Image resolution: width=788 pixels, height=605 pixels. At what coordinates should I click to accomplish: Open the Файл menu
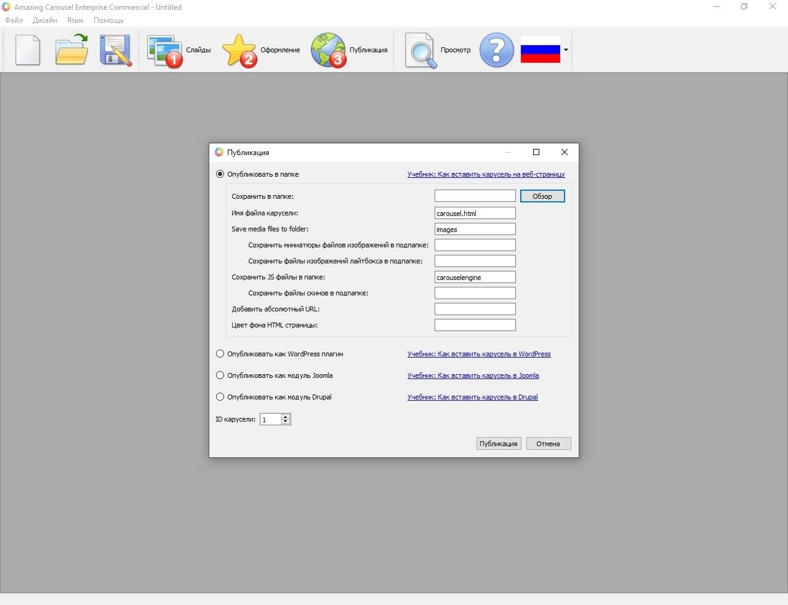(14, 20)
